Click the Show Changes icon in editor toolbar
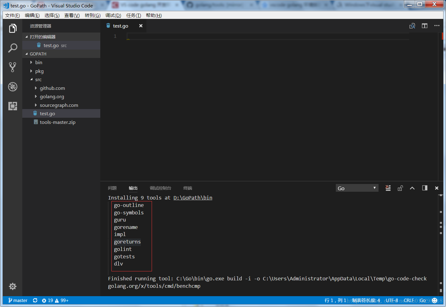The height and width of the screenshot is (307, 446). 412,26
